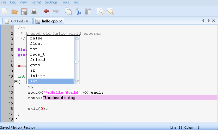Show next tabs with the right arrow

click(x=209, y=21)
